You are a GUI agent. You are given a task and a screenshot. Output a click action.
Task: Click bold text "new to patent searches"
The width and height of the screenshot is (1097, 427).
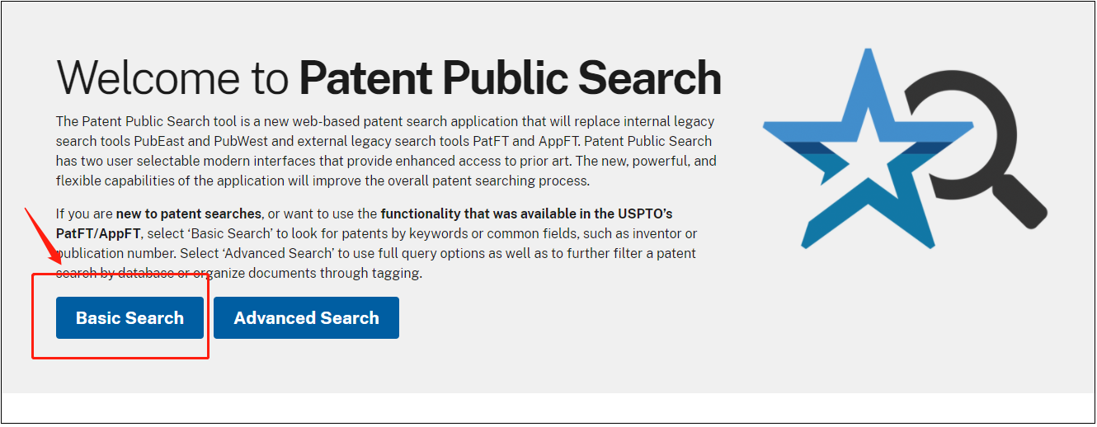tap(189, 213)
